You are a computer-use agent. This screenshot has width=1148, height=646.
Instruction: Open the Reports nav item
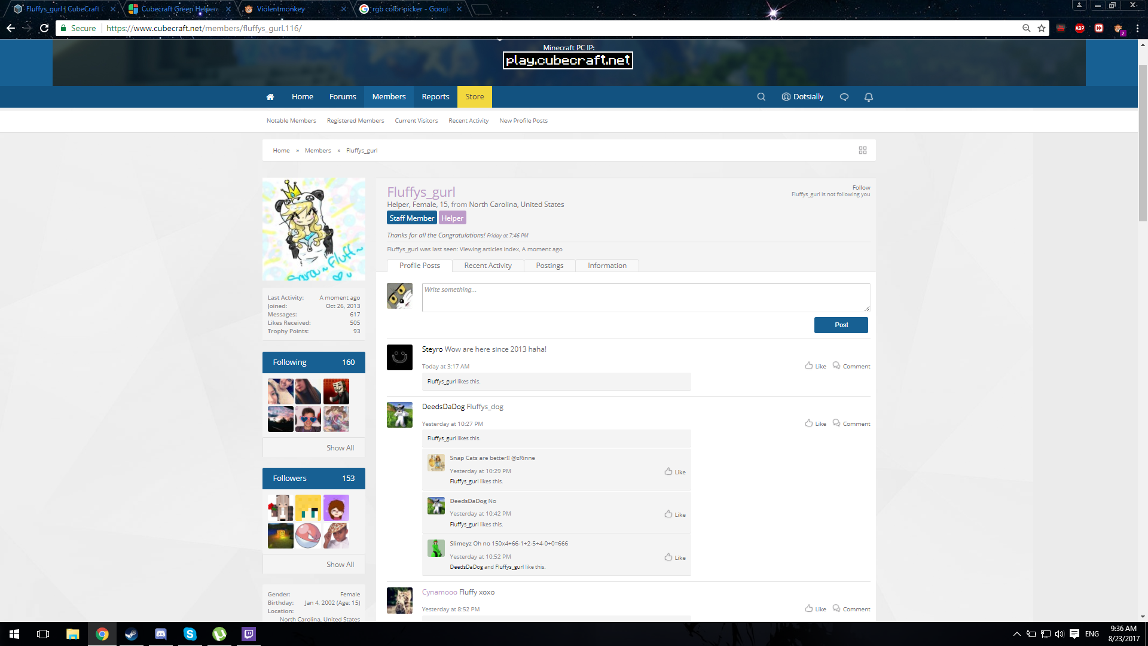click(x=435, y=97)
